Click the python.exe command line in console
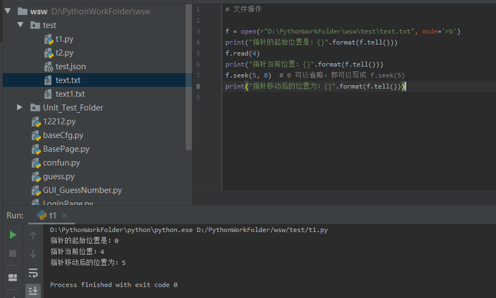This screenshot has height=298, width=496. click(189, 230)
